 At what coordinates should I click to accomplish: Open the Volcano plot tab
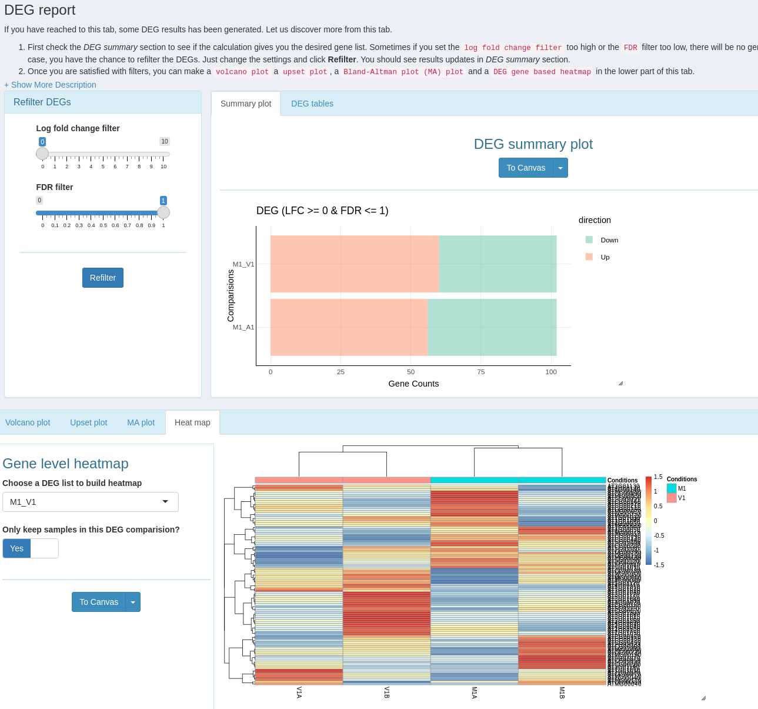click(28, 422)
